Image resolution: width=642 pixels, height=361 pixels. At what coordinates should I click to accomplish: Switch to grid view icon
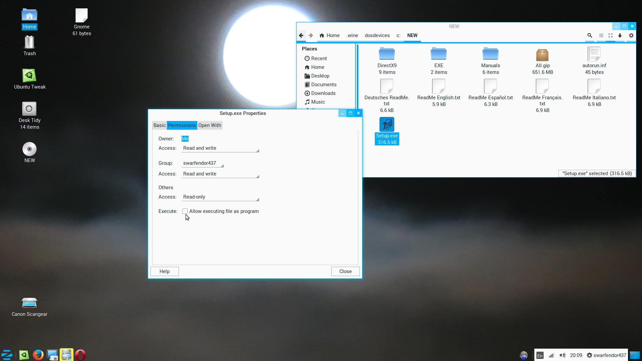[x=611, y=35]
